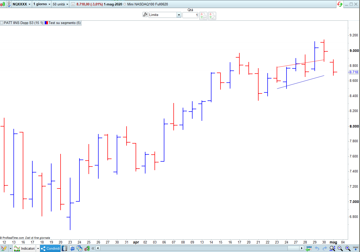
Task: Click the candlestick chart style icon
Action: (3, 4)
